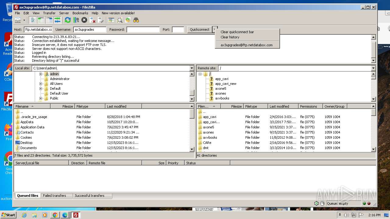
Task: Sort local files by Last modified
Action: tap(123, 106)
